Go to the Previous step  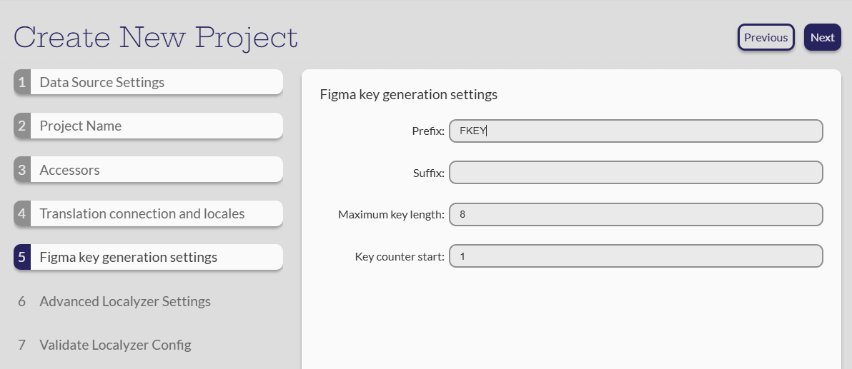pyautogui.click(x=766, y=38)
